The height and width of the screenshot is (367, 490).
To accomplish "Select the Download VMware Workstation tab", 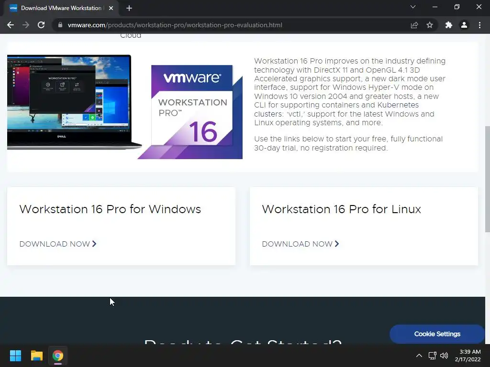I will [x=61, y=8].
